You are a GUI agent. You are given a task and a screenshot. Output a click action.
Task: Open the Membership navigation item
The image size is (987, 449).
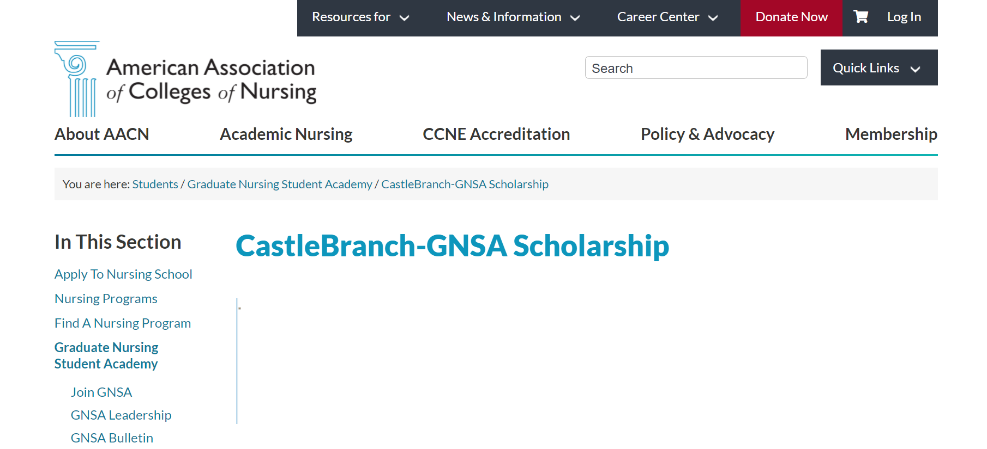[891, 134]
